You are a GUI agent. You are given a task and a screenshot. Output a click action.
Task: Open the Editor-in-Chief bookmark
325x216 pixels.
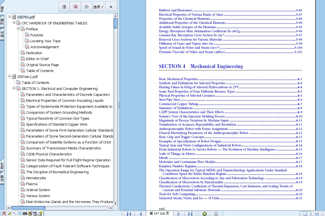37,59
